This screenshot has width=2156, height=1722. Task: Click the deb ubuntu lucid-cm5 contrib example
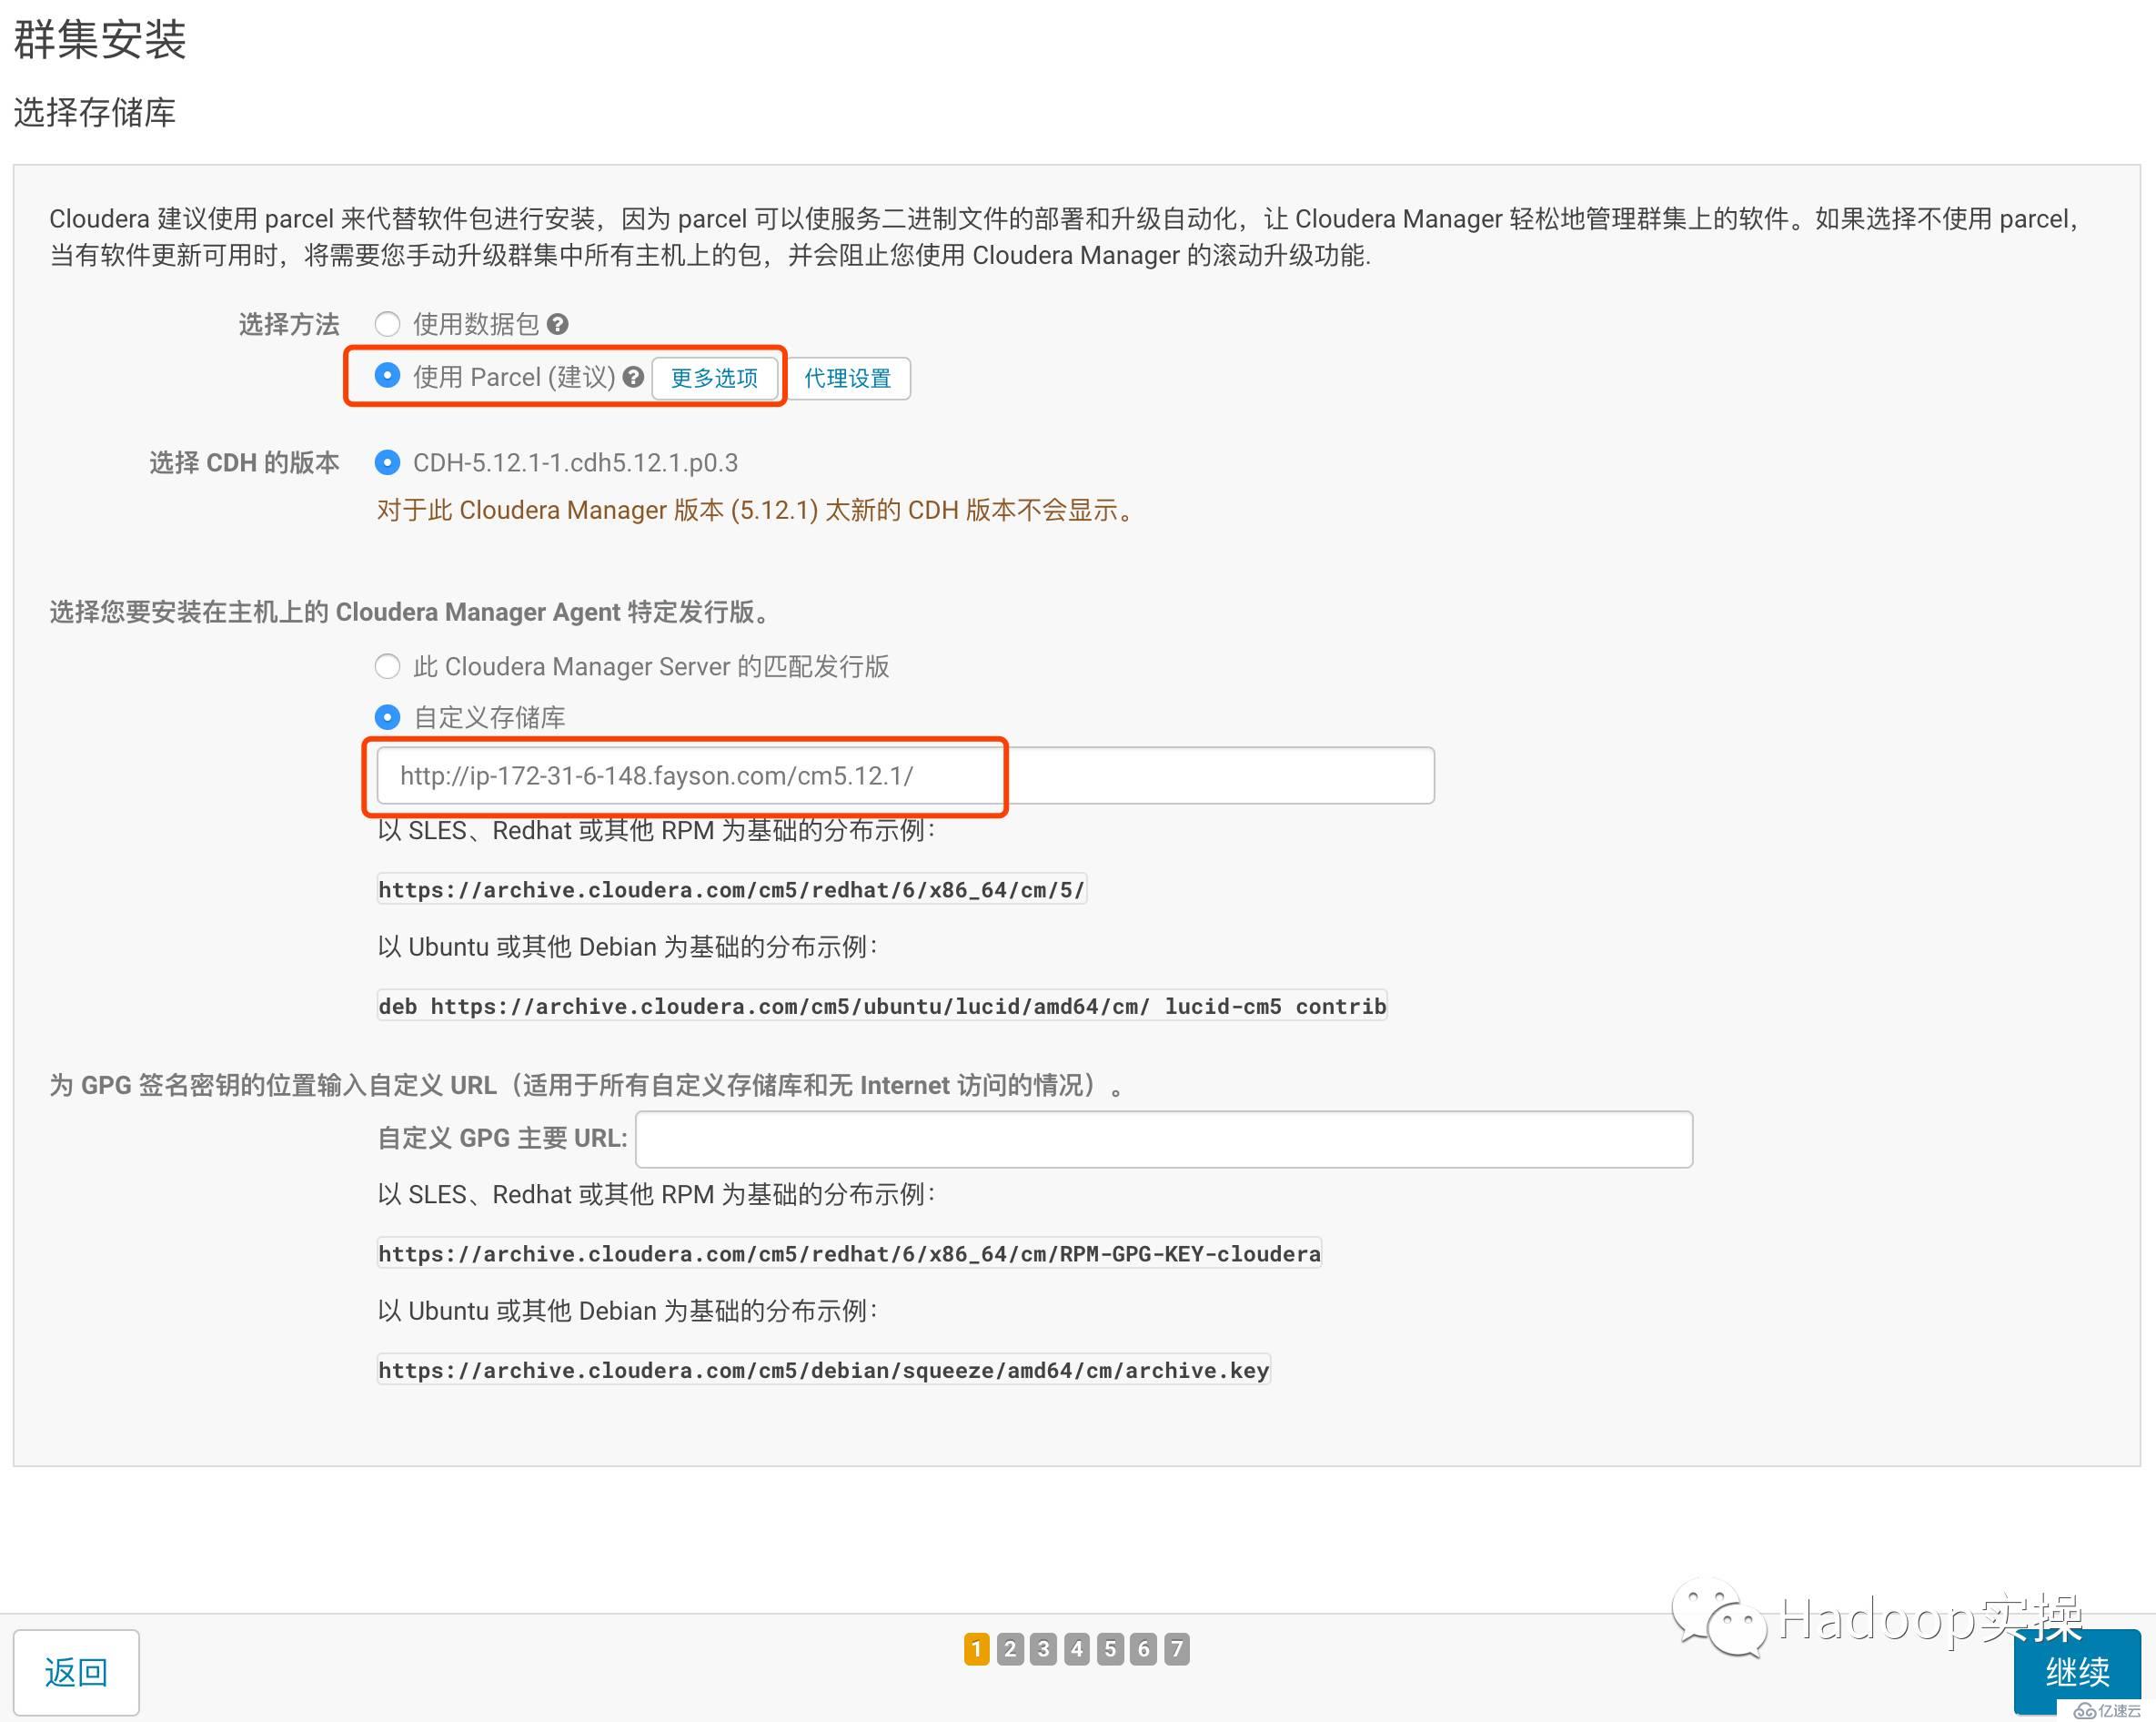pos(882,1006)
